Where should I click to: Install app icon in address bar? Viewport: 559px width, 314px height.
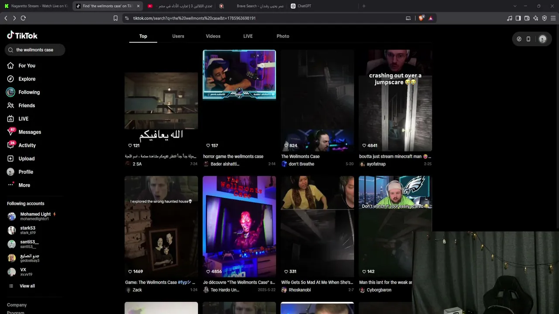(408, 18)
